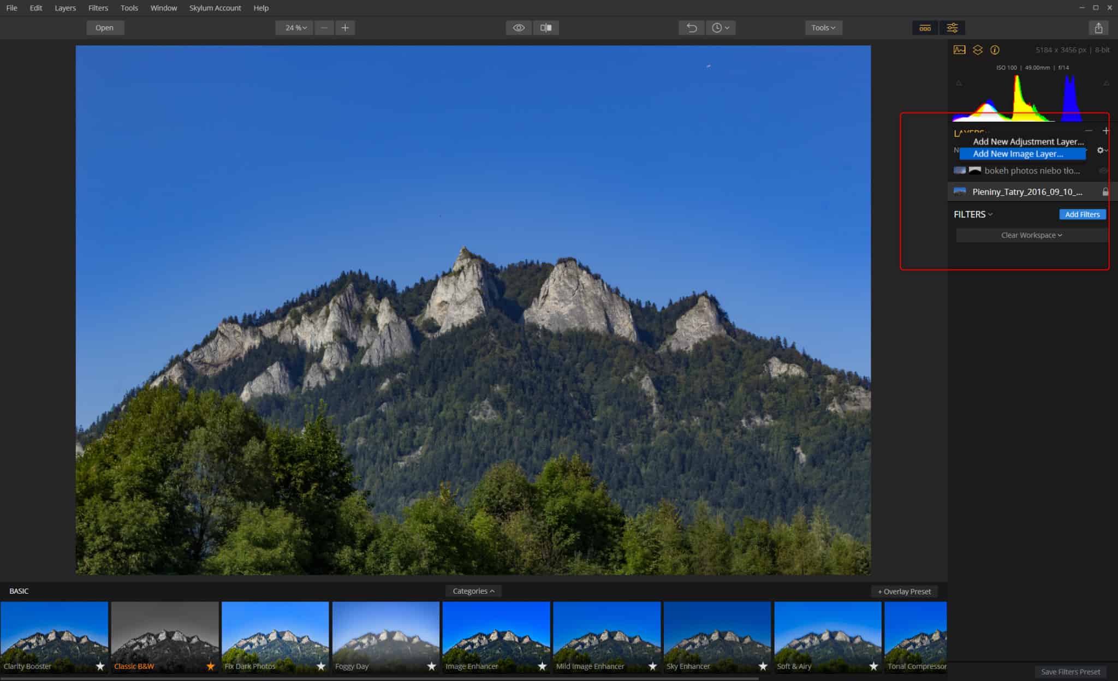Select Add New Image Layer menu entry

click(x=1018, y=154)
